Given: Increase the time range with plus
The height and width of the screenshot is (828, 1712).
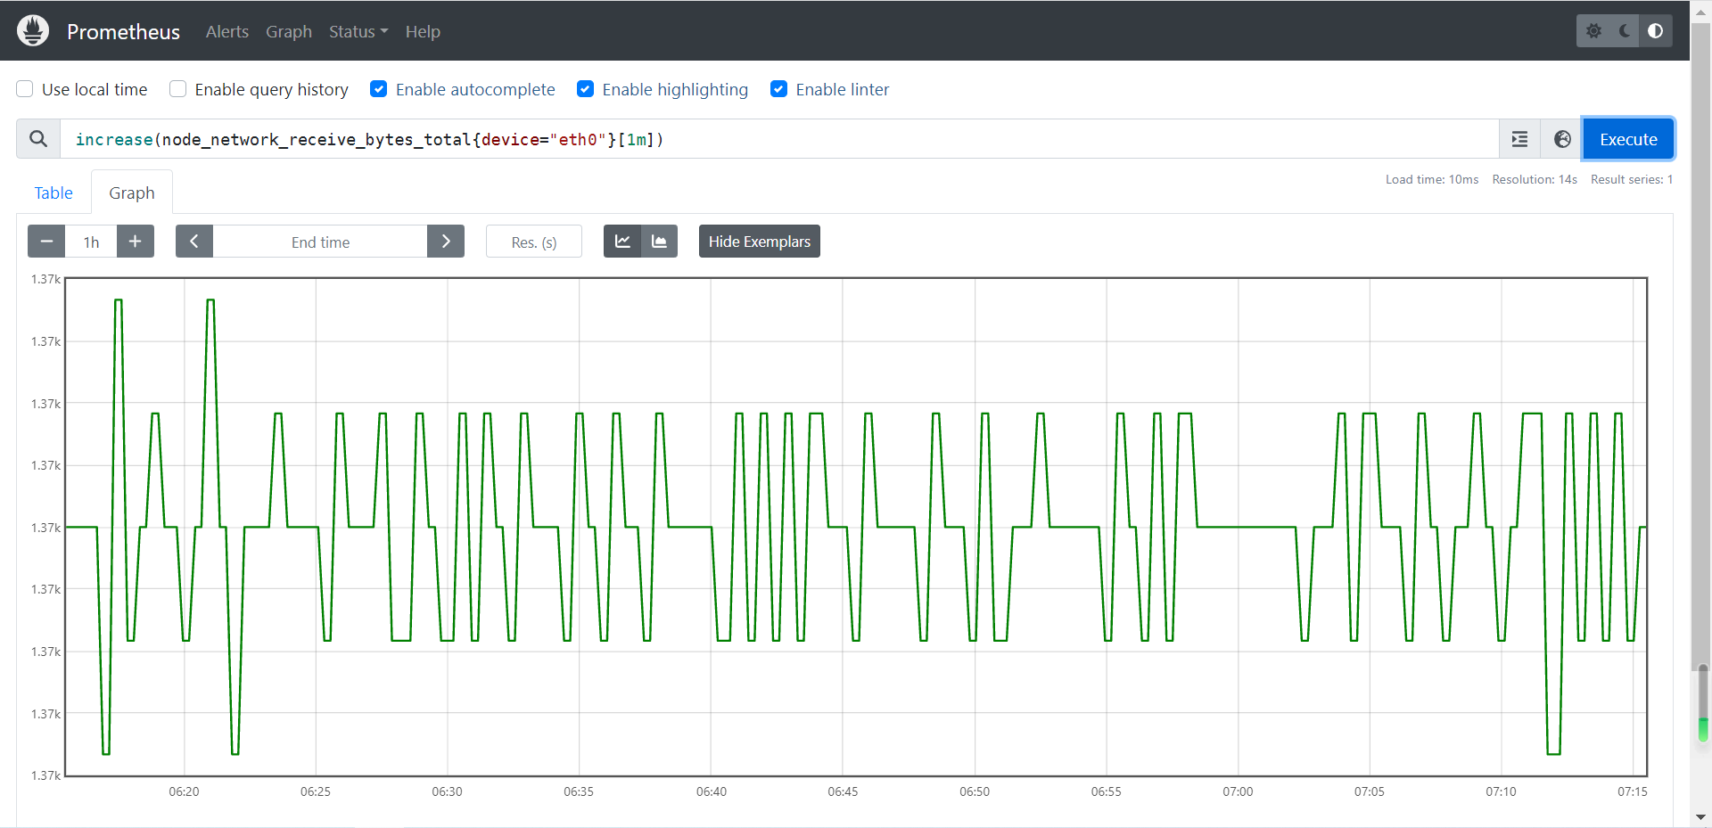Looking at the screenshot, I should point(136,242).
